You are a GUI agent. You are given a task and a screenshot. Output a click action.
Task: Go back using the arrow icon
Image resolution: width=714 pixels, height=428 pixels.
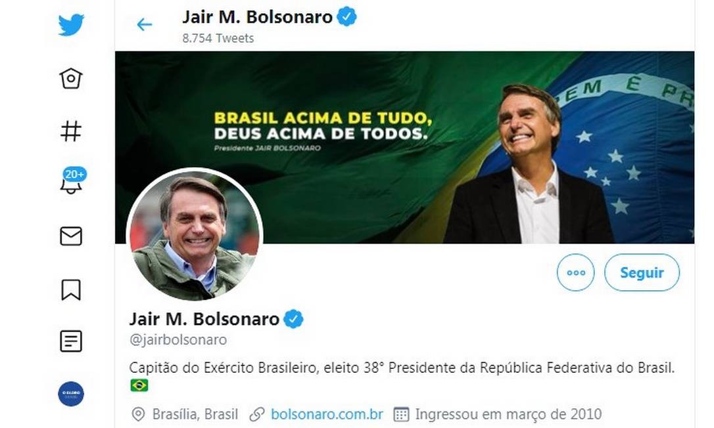tap(145, 24)
